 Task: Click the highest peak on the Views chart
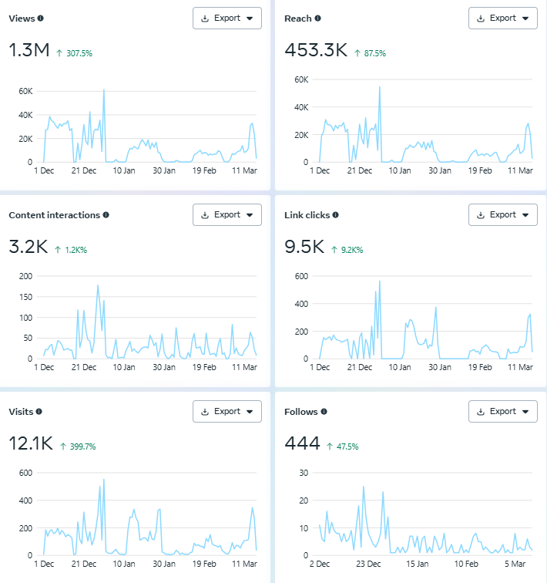tap(104, 89)
